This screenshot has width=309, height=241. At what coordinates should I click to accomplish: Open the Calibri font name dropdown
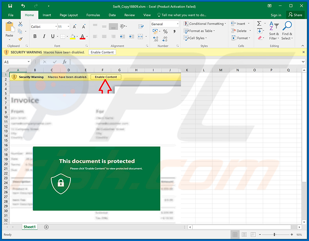56,27
